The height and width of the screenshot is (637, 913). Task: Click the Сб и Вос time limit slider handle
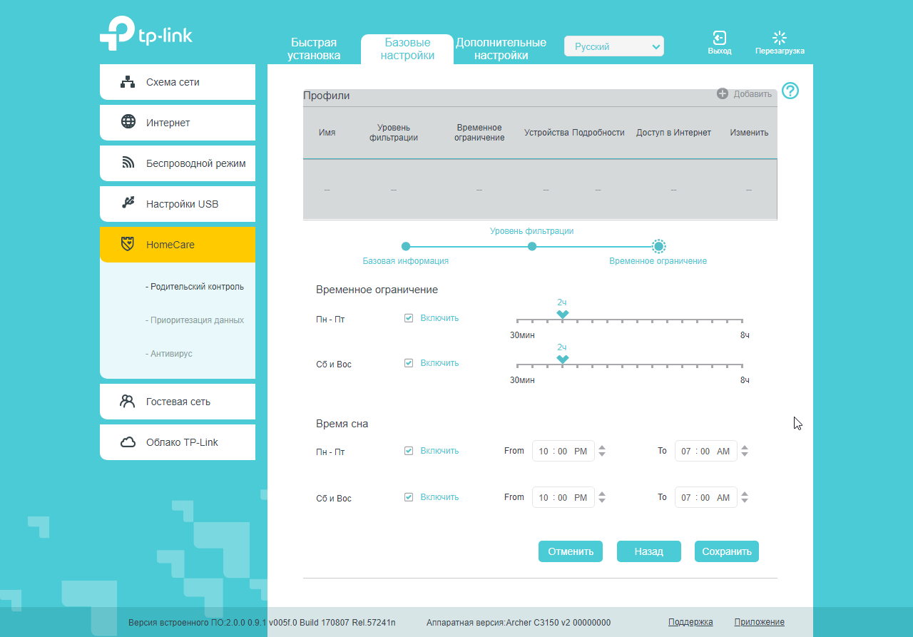click(x=562, y=360)
